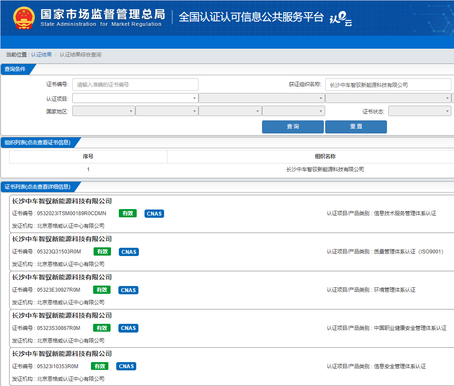The height and width of the screenshot is (386, 454).
Task: Click 有效 badge of 05323I10353R0M
Action: (x=100, y=366)
